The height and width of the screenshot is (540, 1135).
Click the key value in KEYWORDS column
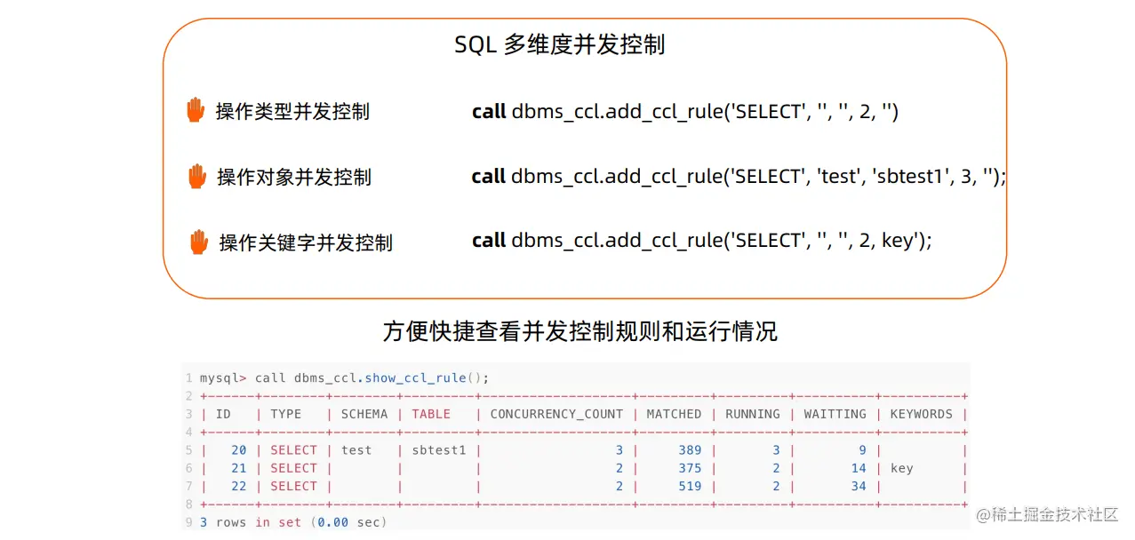(901, 468)
